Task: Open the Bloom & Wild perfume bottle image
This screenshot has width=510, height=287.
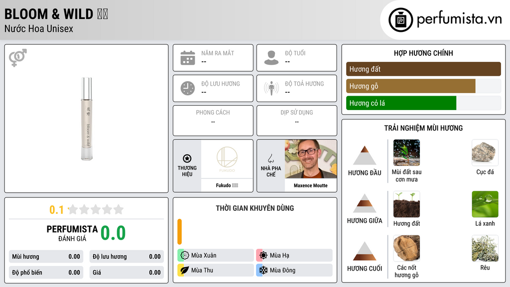Action: point(87,119)
